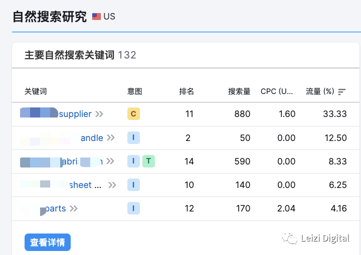Click the green T intent badge
361x255 pixels.
coord(148,161)
